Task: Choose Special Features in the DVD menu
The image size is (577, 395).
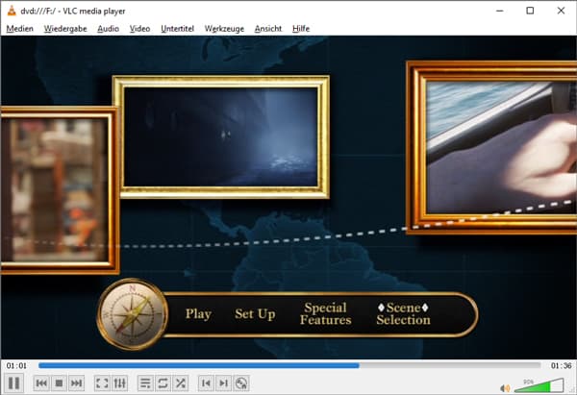Action: (x=326, y=313)
